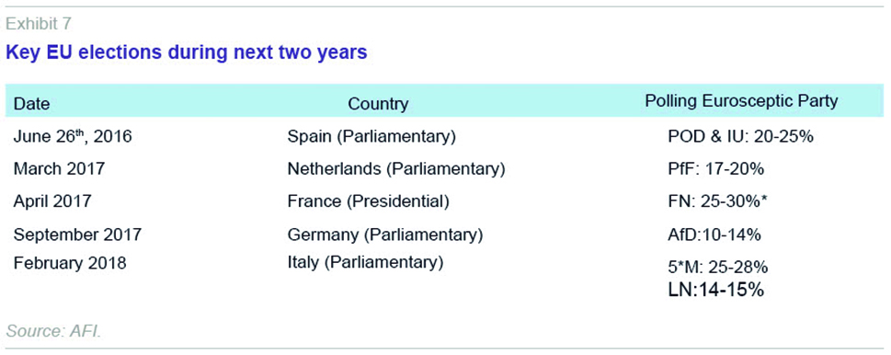Click Germany (Parliamentary) country cell
This screenshot has width=891, height=355.
pos(385,234)
